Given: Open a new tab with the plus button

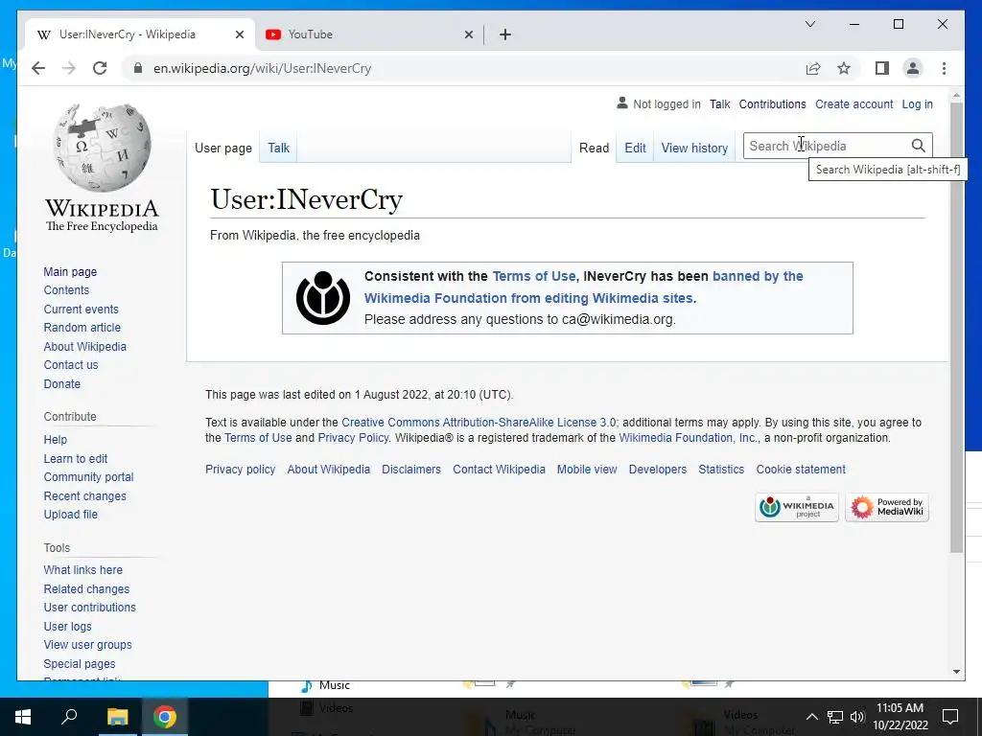Looking at the screenshot, I should point(505,34).
